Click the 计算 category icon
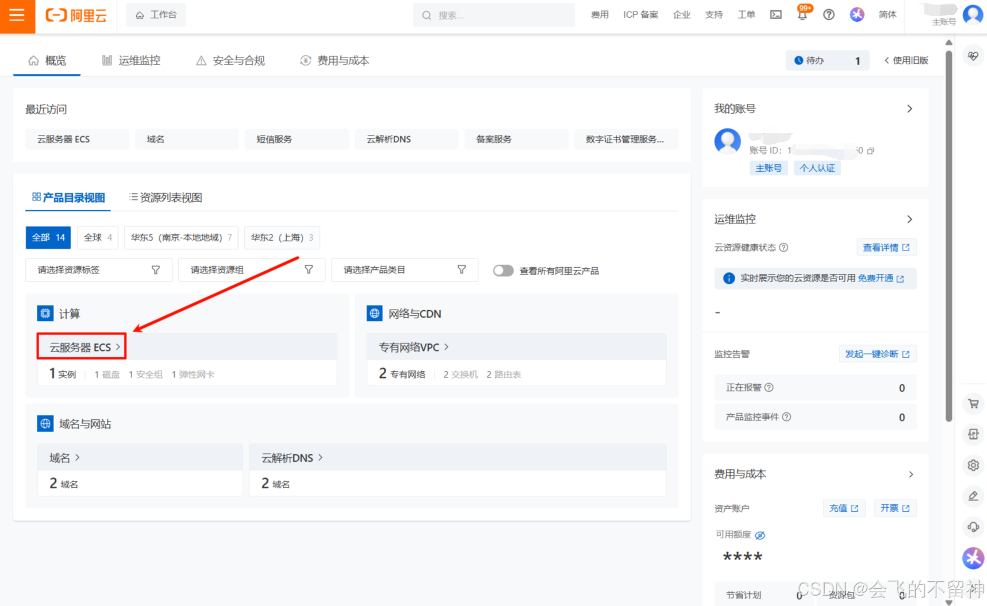 point(45,314)
